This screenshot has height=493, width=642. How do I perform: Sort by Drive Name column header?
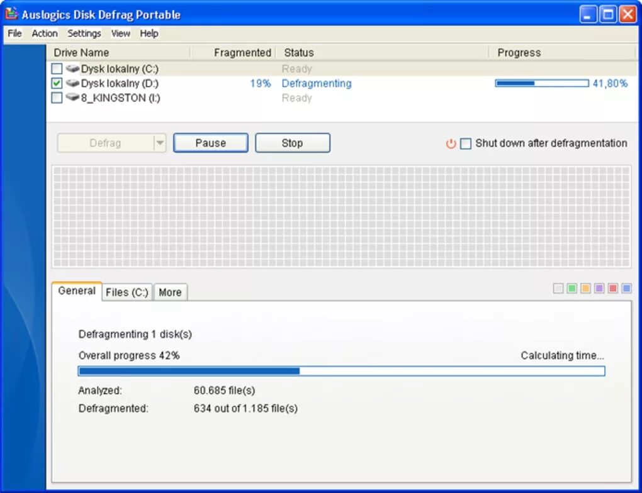tap(119, 52)
